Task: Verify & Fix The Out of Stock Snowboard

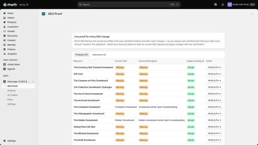Action: (x=214, y=94)
